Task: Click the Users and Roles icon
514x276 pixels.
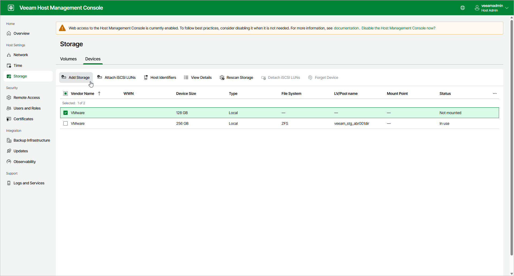Action: click(x=9, y=108)
